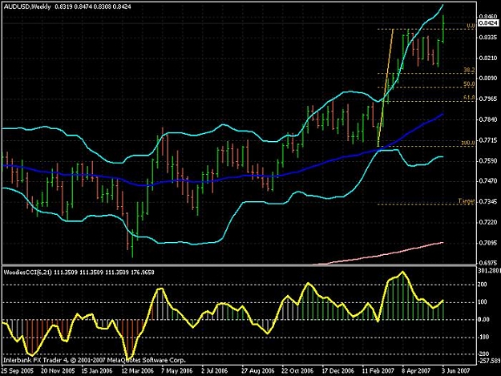Click the 3 Jun 2007 date label
The height and width of the screenshot is (376, 501).
point(456,371)
